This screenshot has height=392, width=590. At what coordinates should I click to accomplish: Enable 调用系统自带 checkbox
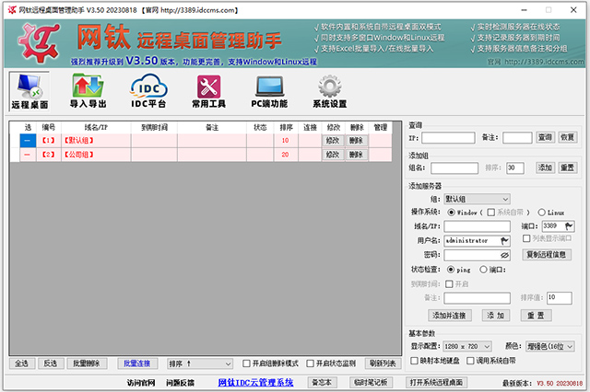(x=470, y=361)
